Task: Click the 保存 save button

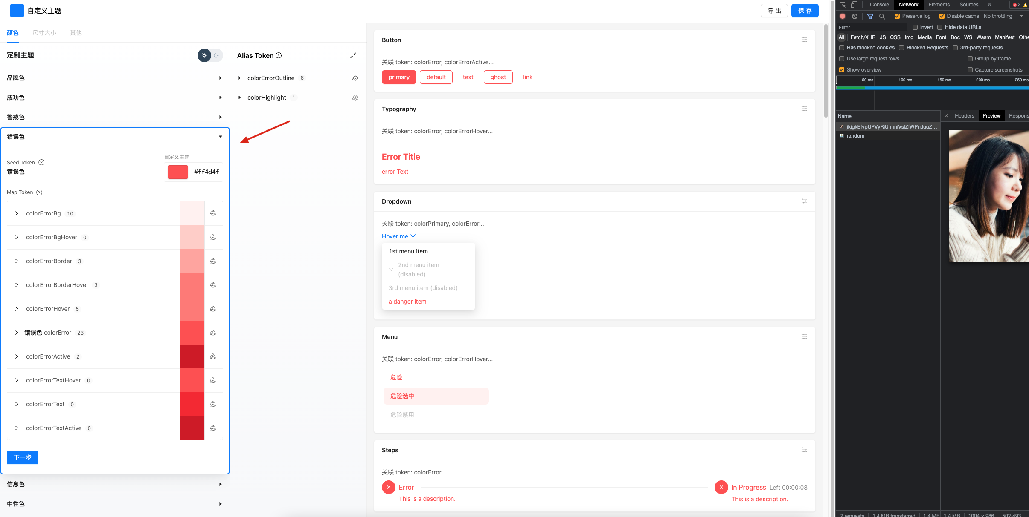Action: coord(805,10)
